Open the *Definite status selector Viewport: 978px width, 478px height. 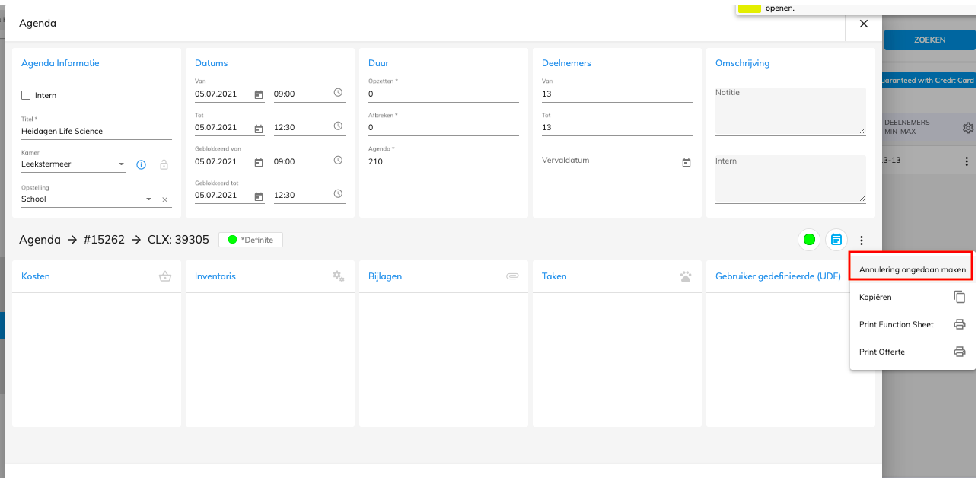(x=251, y=240)
